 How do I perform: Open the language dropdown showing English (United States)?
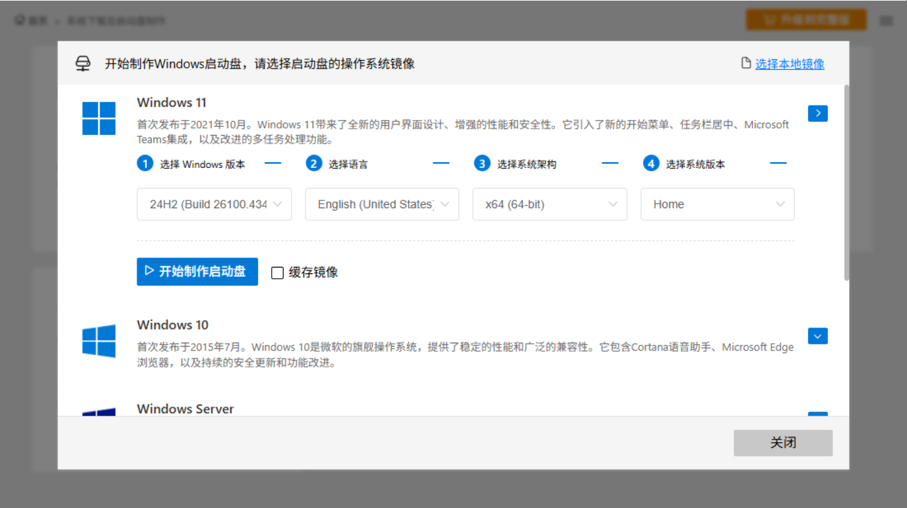[381, 204]
